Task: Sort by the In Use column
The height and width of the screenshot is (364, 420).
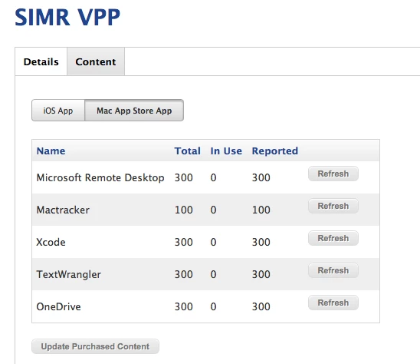Action: pyautogui.click(x=226, y=151)
